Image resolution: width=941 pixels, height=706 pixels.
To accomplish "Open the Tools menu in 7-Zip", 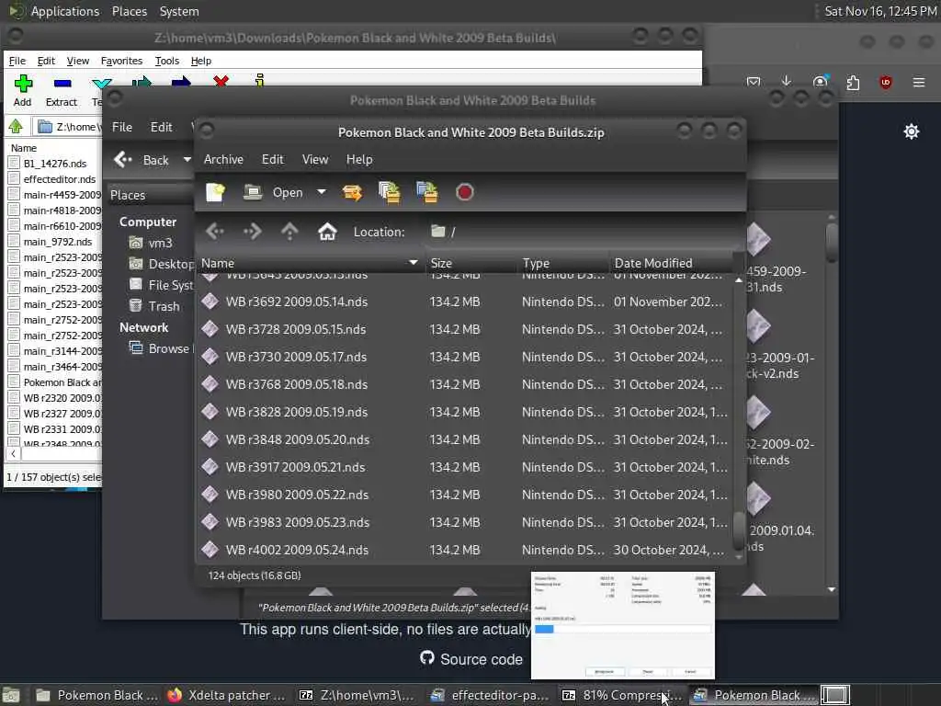I will click(167, 61).
